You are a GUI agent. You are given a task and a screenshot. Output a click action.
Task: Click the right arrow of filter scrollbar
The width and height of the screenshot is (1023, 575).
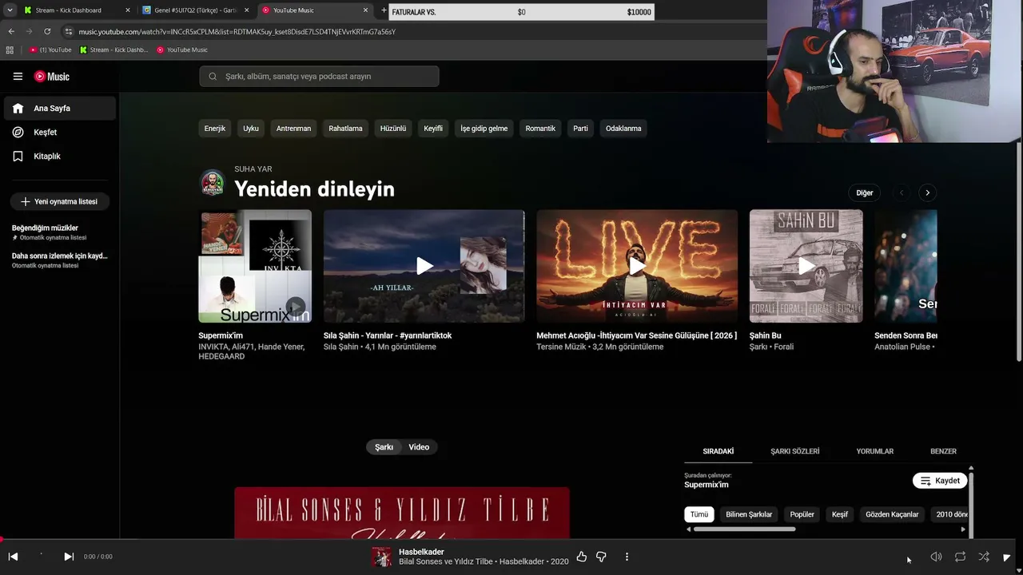tap(963, 529)
